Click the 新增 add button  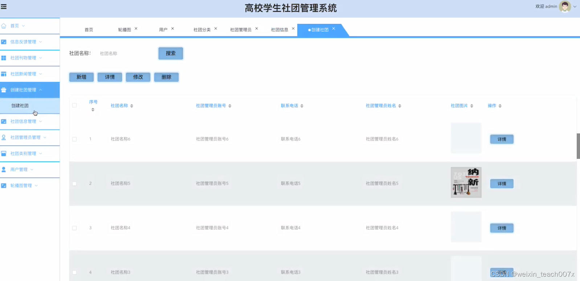pos(81,77)
